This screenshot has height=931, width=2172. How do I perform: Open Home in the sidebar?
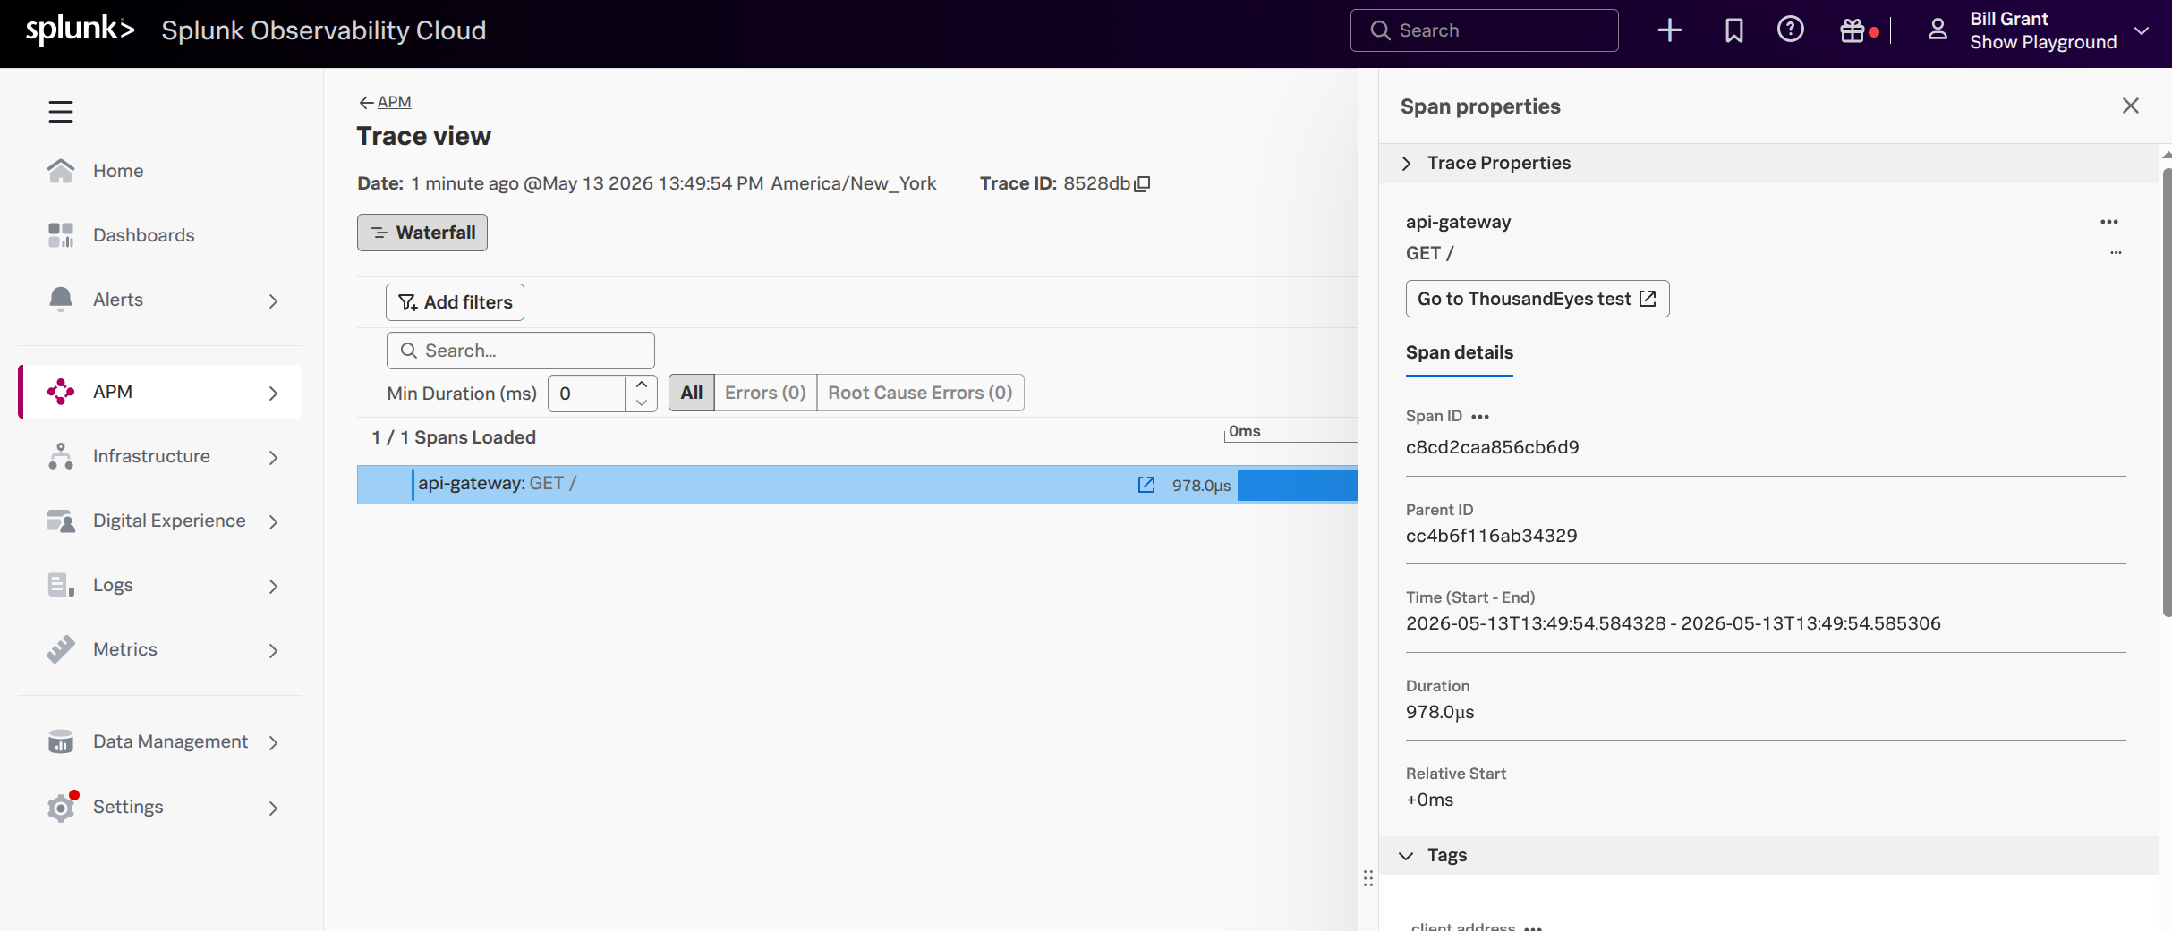pos(118,171)
